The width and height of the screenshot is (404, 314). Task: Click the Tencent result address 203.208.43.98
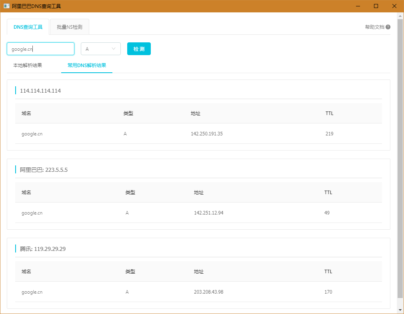[x=208, y=292]
